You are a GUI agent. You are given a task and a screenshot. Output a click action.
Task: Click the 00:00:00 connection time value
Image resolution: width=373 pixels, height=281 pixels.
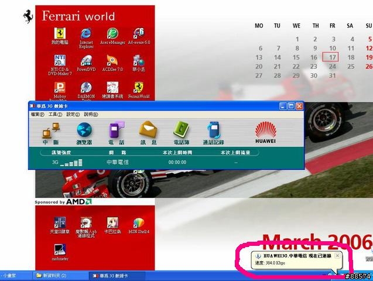tap(177, 162)
